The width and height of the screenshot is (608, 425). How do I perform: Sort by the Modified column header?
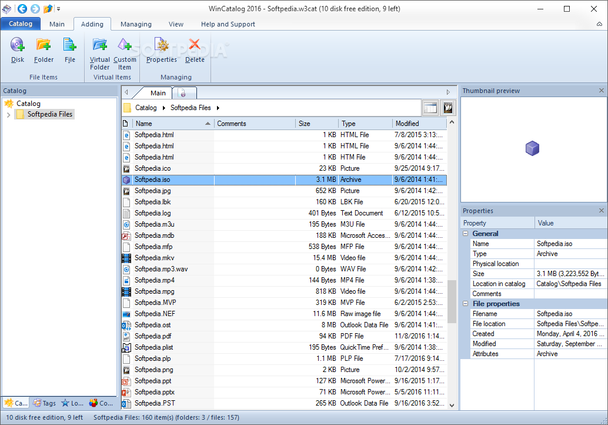pyautogui.click(x=420, y=124)
